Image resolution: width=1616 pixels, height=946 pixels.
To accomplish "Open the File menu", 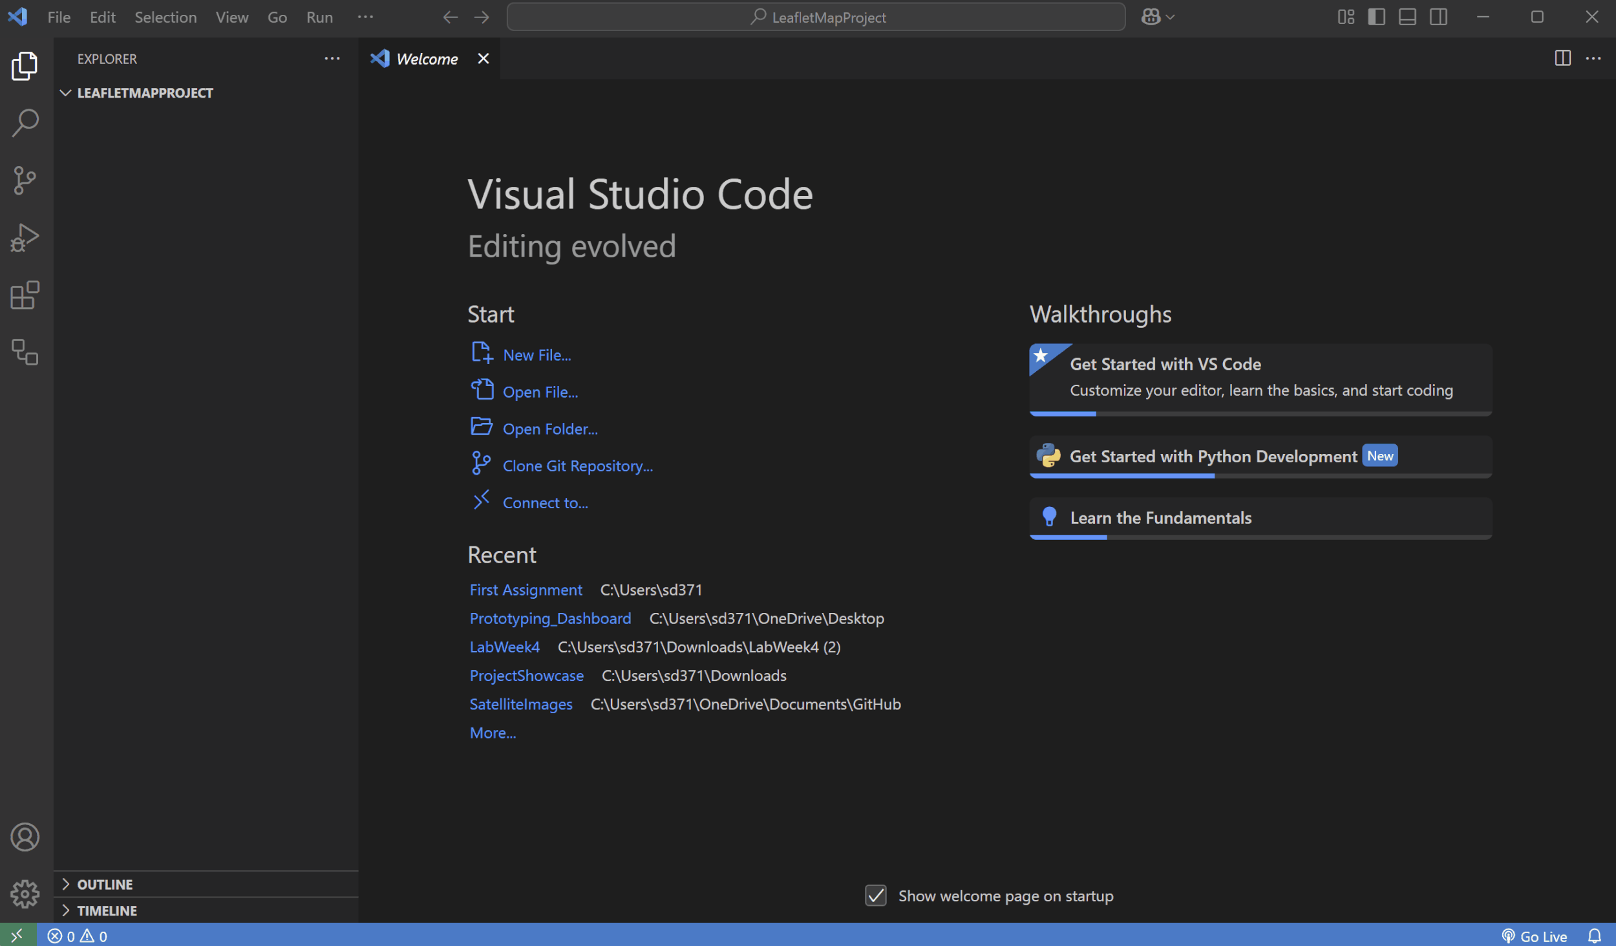I will [x=59, y=17].
